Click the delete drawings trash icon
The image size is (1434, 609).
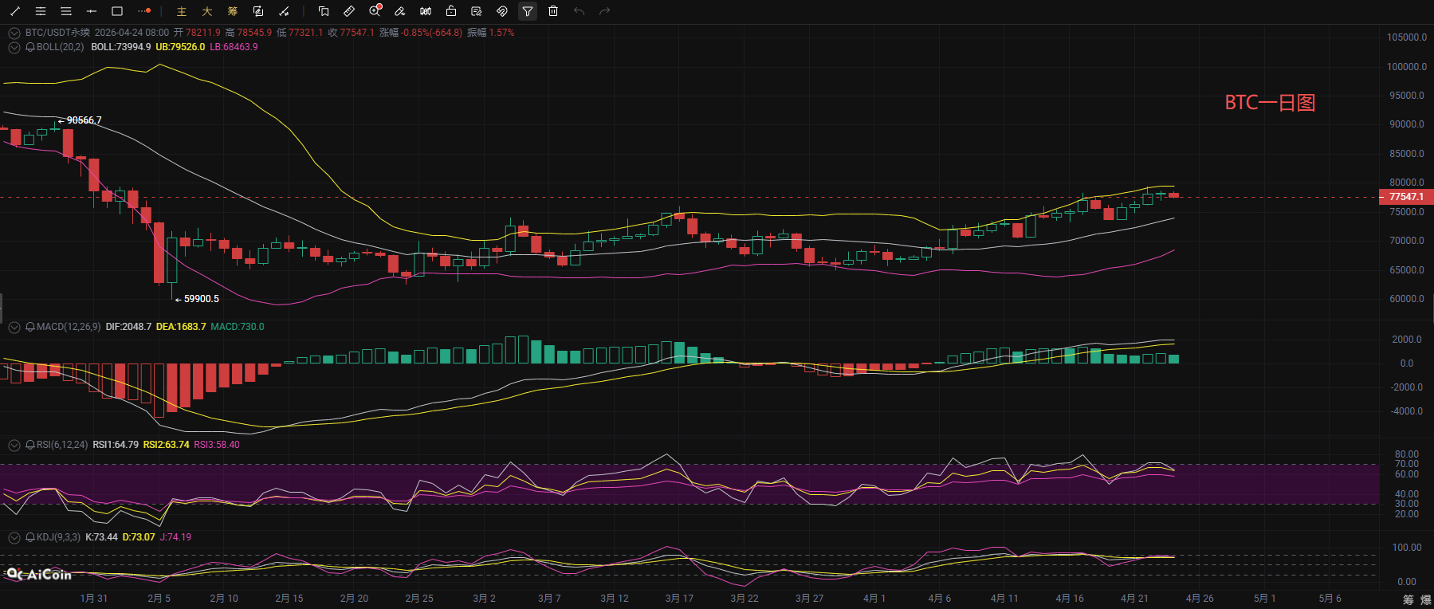coord(553,11)
